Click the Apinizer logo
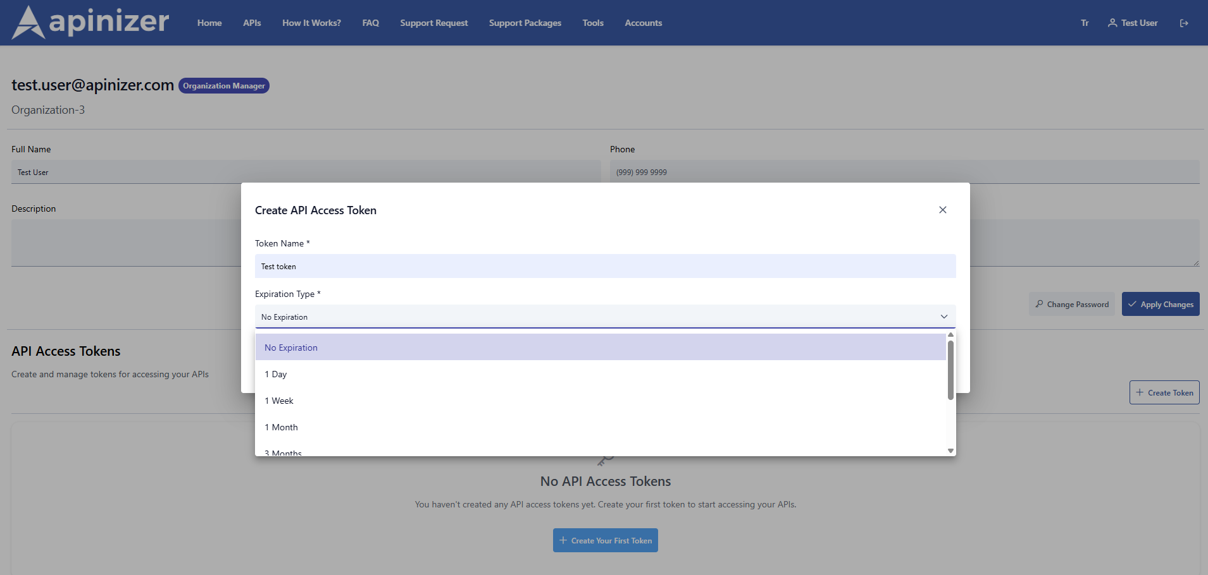 [89, 23]
